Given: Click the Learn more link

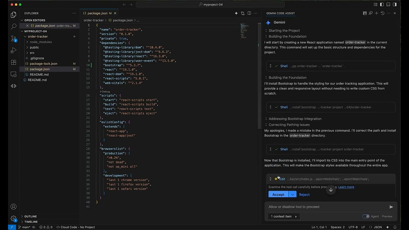Looking at the screenshot, I should point(346,187).
